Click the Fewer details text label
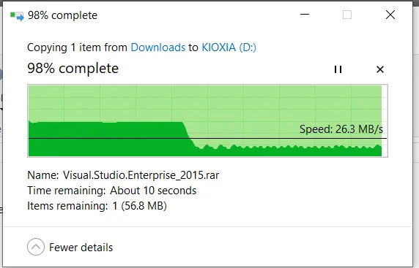419x268 pixels. 81,248
